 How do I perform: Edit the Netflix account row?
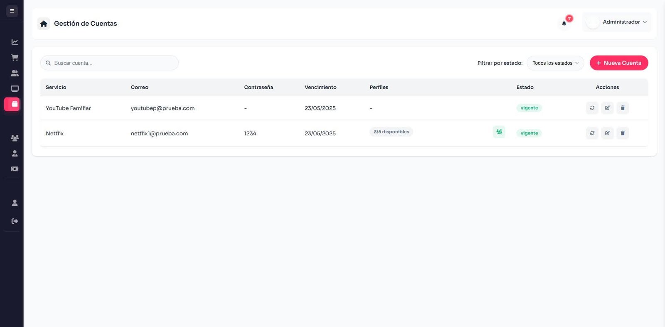pyautogui.click(x=607, y=133)
